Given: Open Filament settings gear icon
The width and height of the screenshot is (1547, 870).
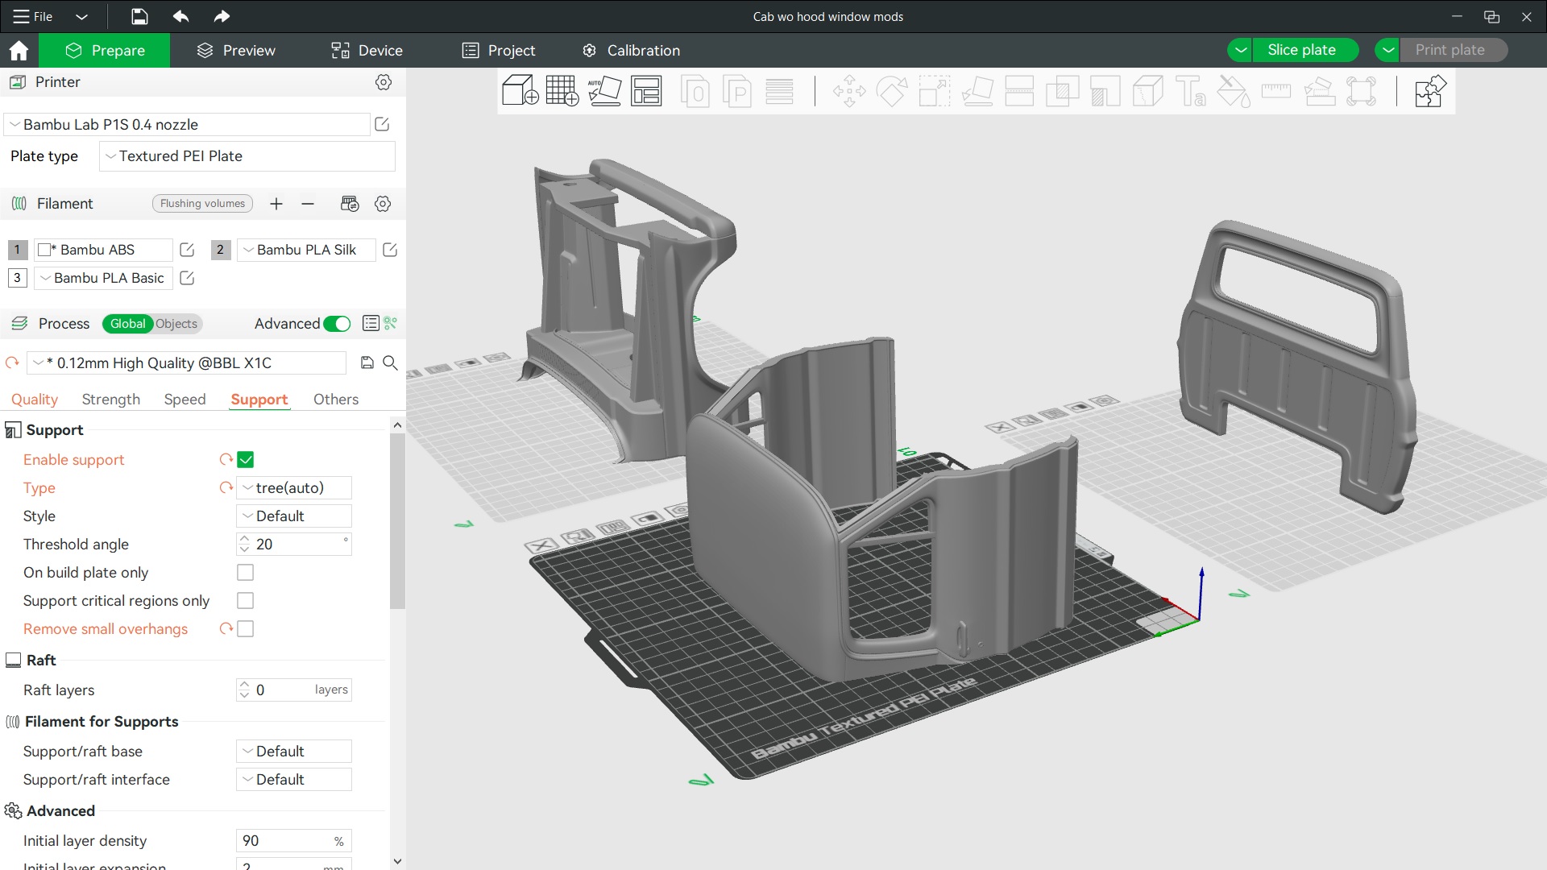Looking at the screenshot, I should [383, 204].
